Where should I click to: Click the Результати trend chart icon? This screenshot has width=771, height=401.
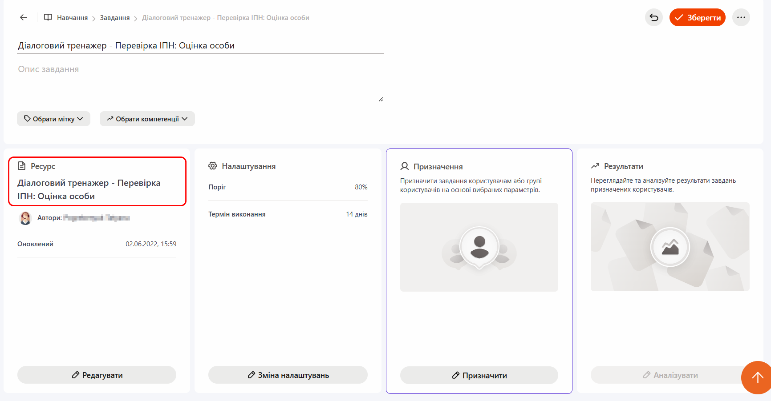(x=595, y=166)
